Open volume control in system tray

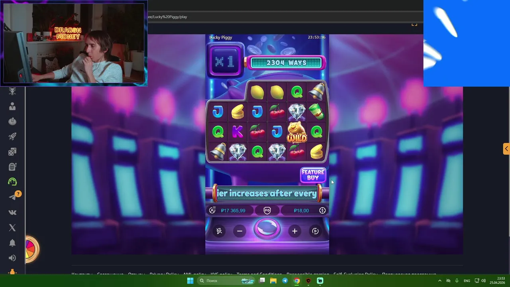(483, 281)
